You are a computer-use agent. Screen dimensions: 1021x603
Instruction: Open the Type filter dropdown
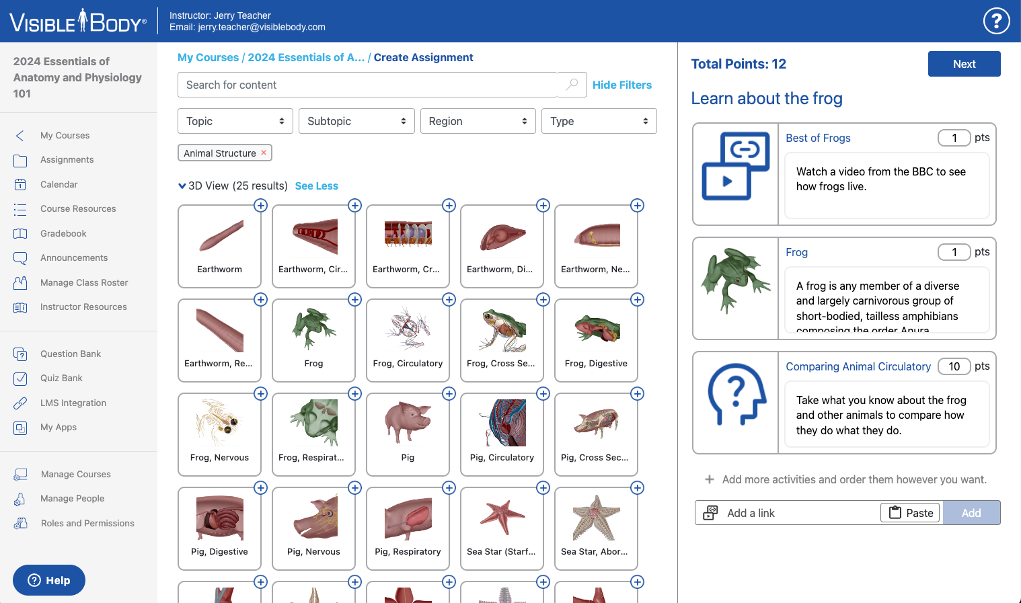(x=598, y=121)
